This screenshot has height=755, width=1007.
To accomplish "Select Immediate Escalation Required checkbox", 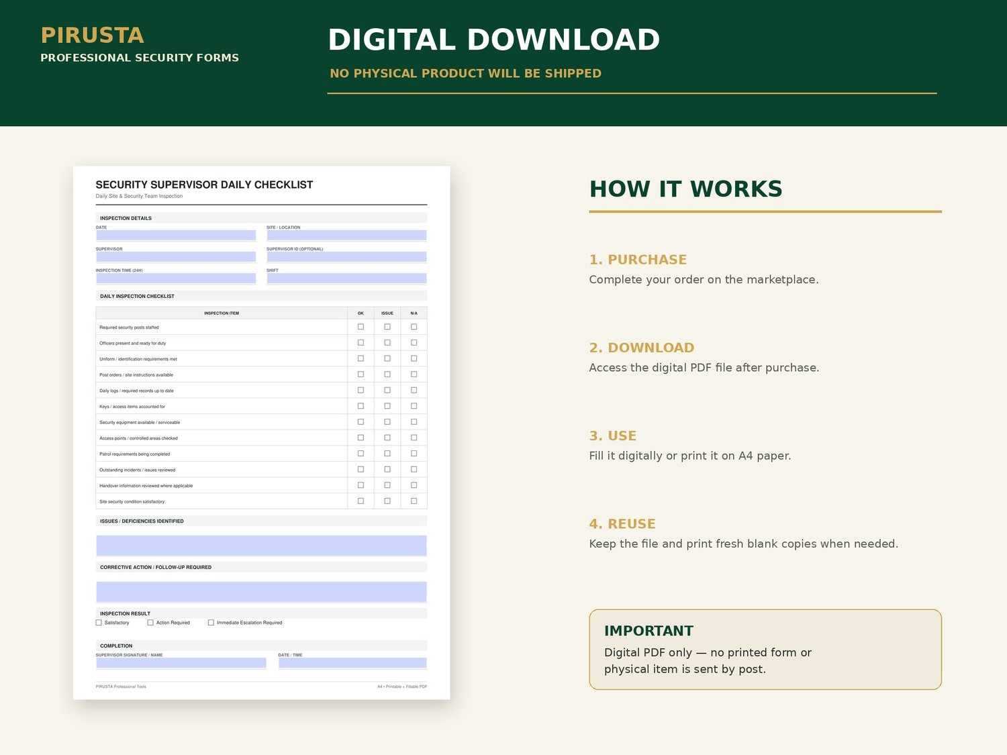I will click(x=211, y=623).
